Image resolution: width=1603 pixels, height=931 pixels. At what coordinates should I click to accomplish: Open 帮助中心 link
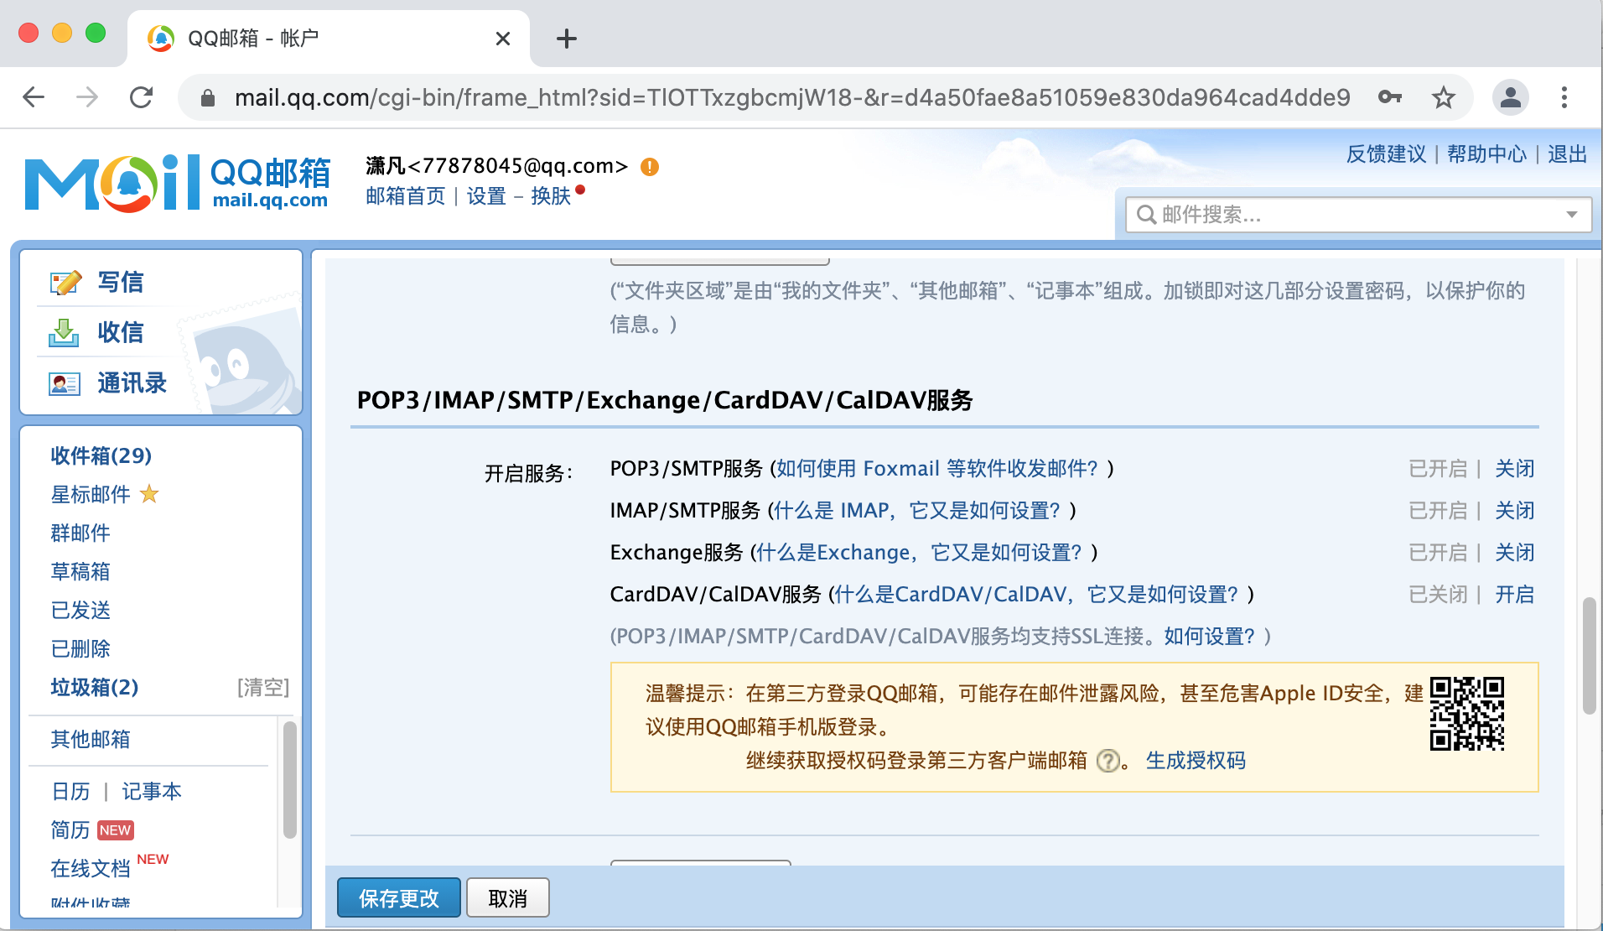click(1486, 154)
